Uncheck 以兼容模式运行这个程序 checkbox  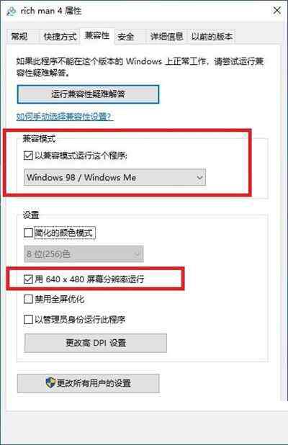[28, 156]
